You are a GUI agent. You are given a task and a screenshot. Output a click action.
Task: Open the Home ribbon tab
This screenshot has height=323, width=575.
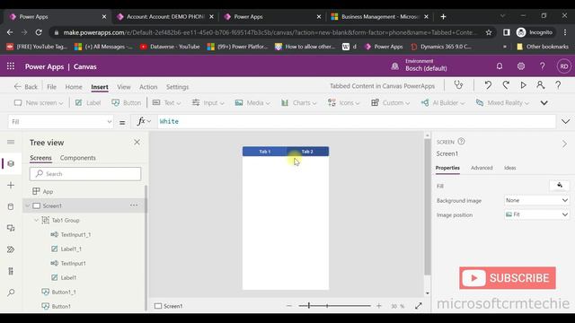74,87
